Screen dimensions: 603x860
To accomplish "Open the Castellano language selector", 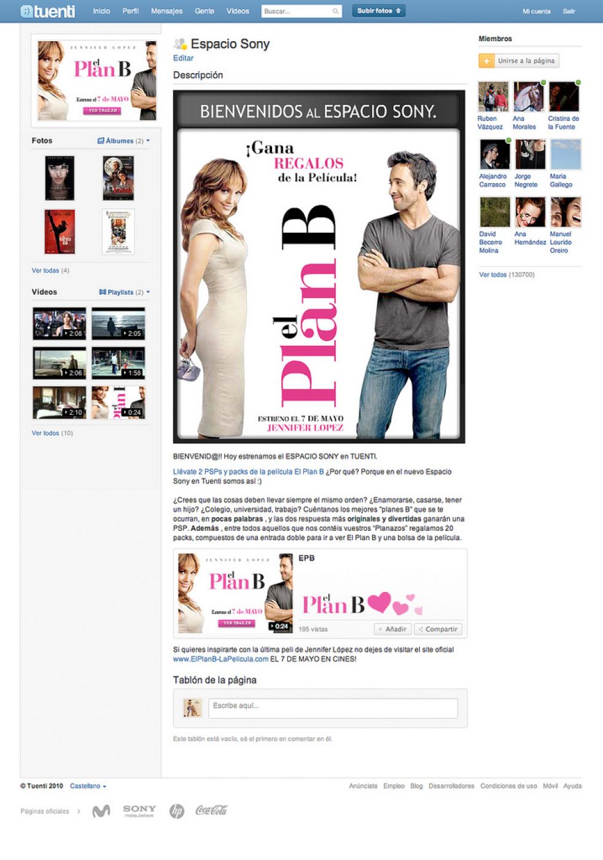I will coord(88,786).
